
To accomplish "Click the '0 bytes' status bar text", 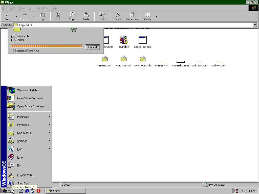I will pos(66,185).
